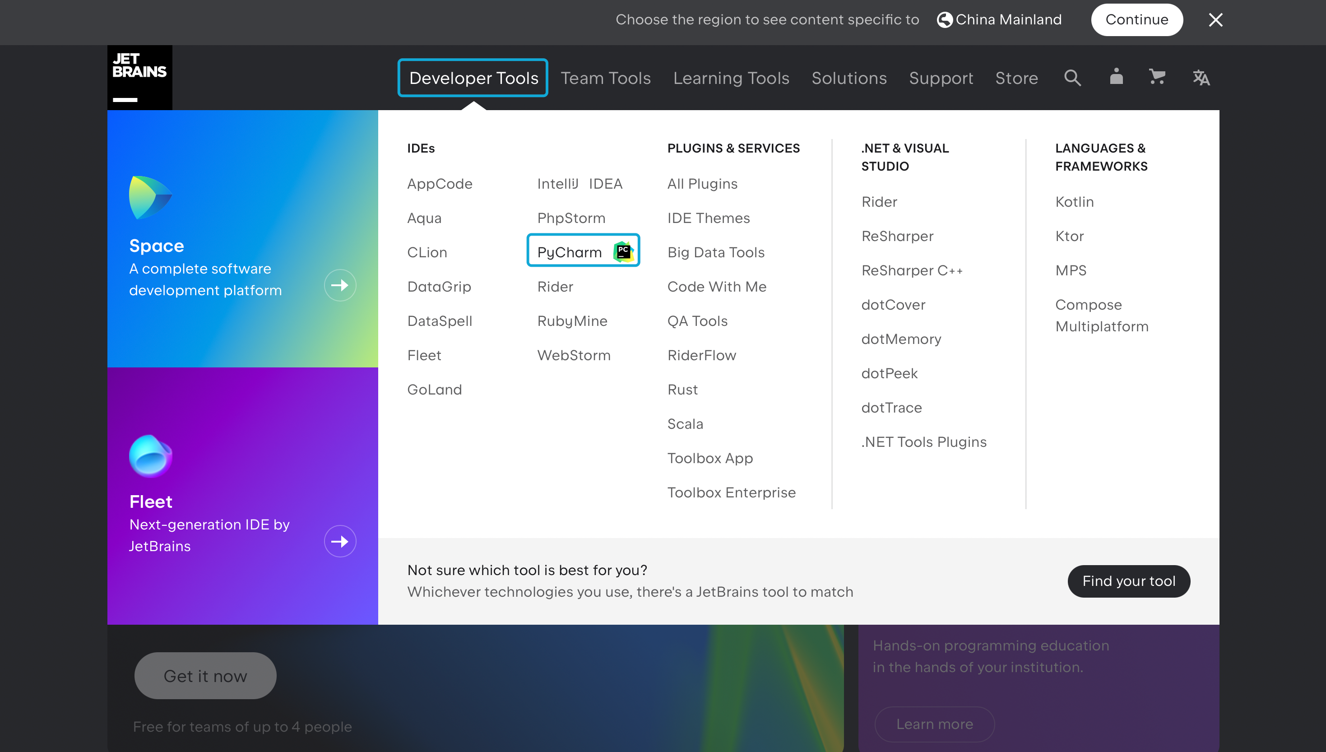Click the Space product logo icon

click(150, 198)
